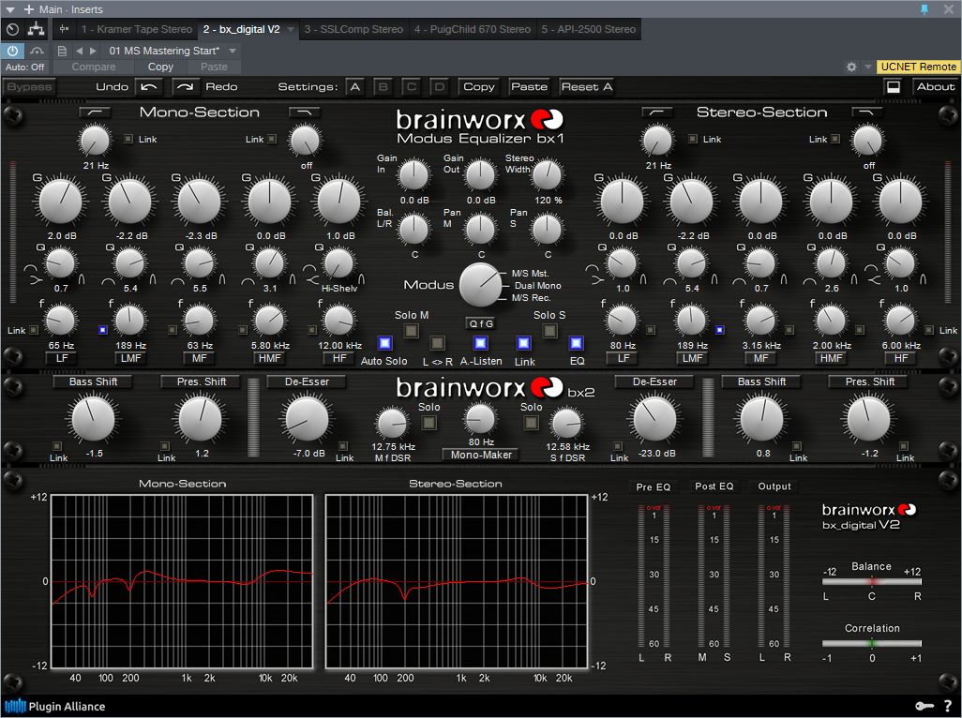
Task: Click the Stereo Width 120 % knob
Action: click(x=547, y=174)
